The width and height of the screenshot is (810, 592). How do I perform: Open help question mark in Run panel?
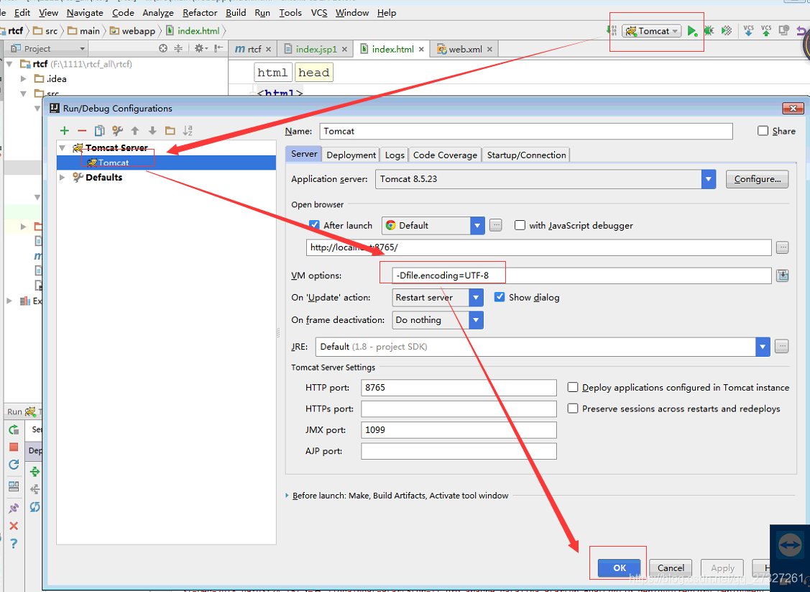pos(14,543)
